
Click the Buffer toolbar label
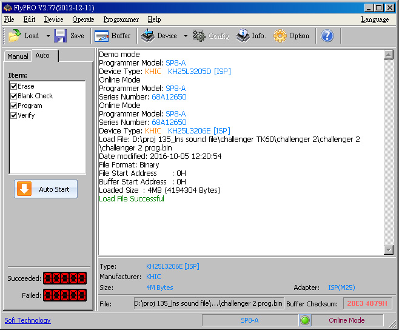click(x=121, y=36)
